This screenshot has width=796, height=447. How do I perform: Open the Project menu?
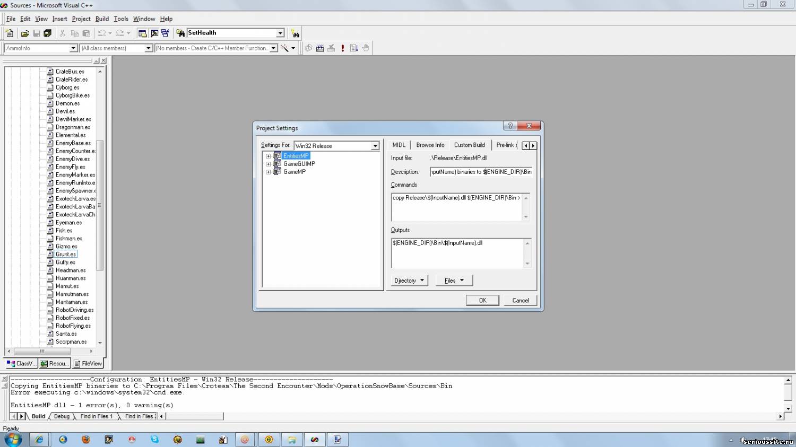point(81,19)
